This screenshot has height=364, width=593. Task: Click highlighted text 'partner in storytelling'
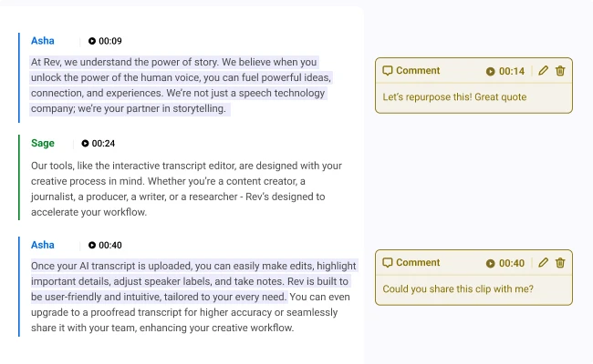tap(176, 108)
